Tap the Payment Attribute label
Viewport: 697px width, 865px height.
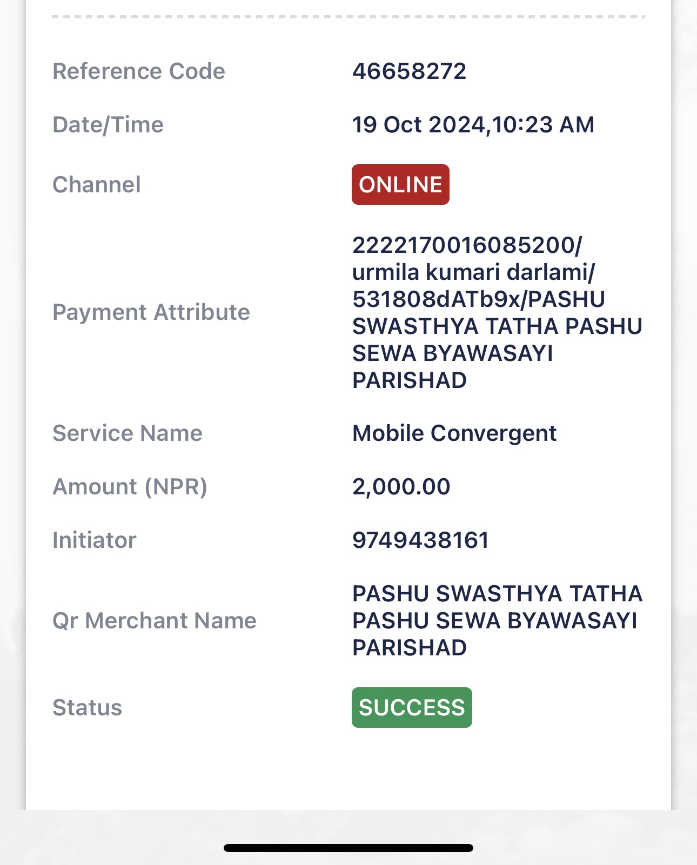(x=151, y=312)
